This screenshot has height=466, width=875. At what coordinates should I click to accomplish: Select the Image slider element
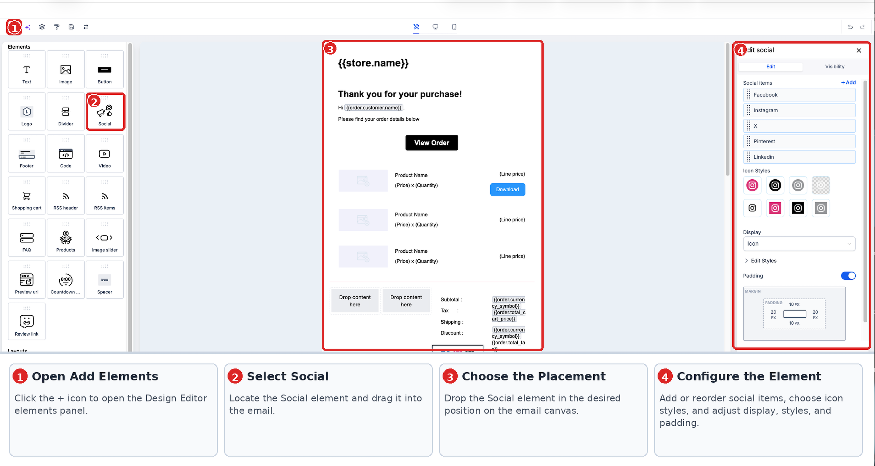(x=105, y=238)
